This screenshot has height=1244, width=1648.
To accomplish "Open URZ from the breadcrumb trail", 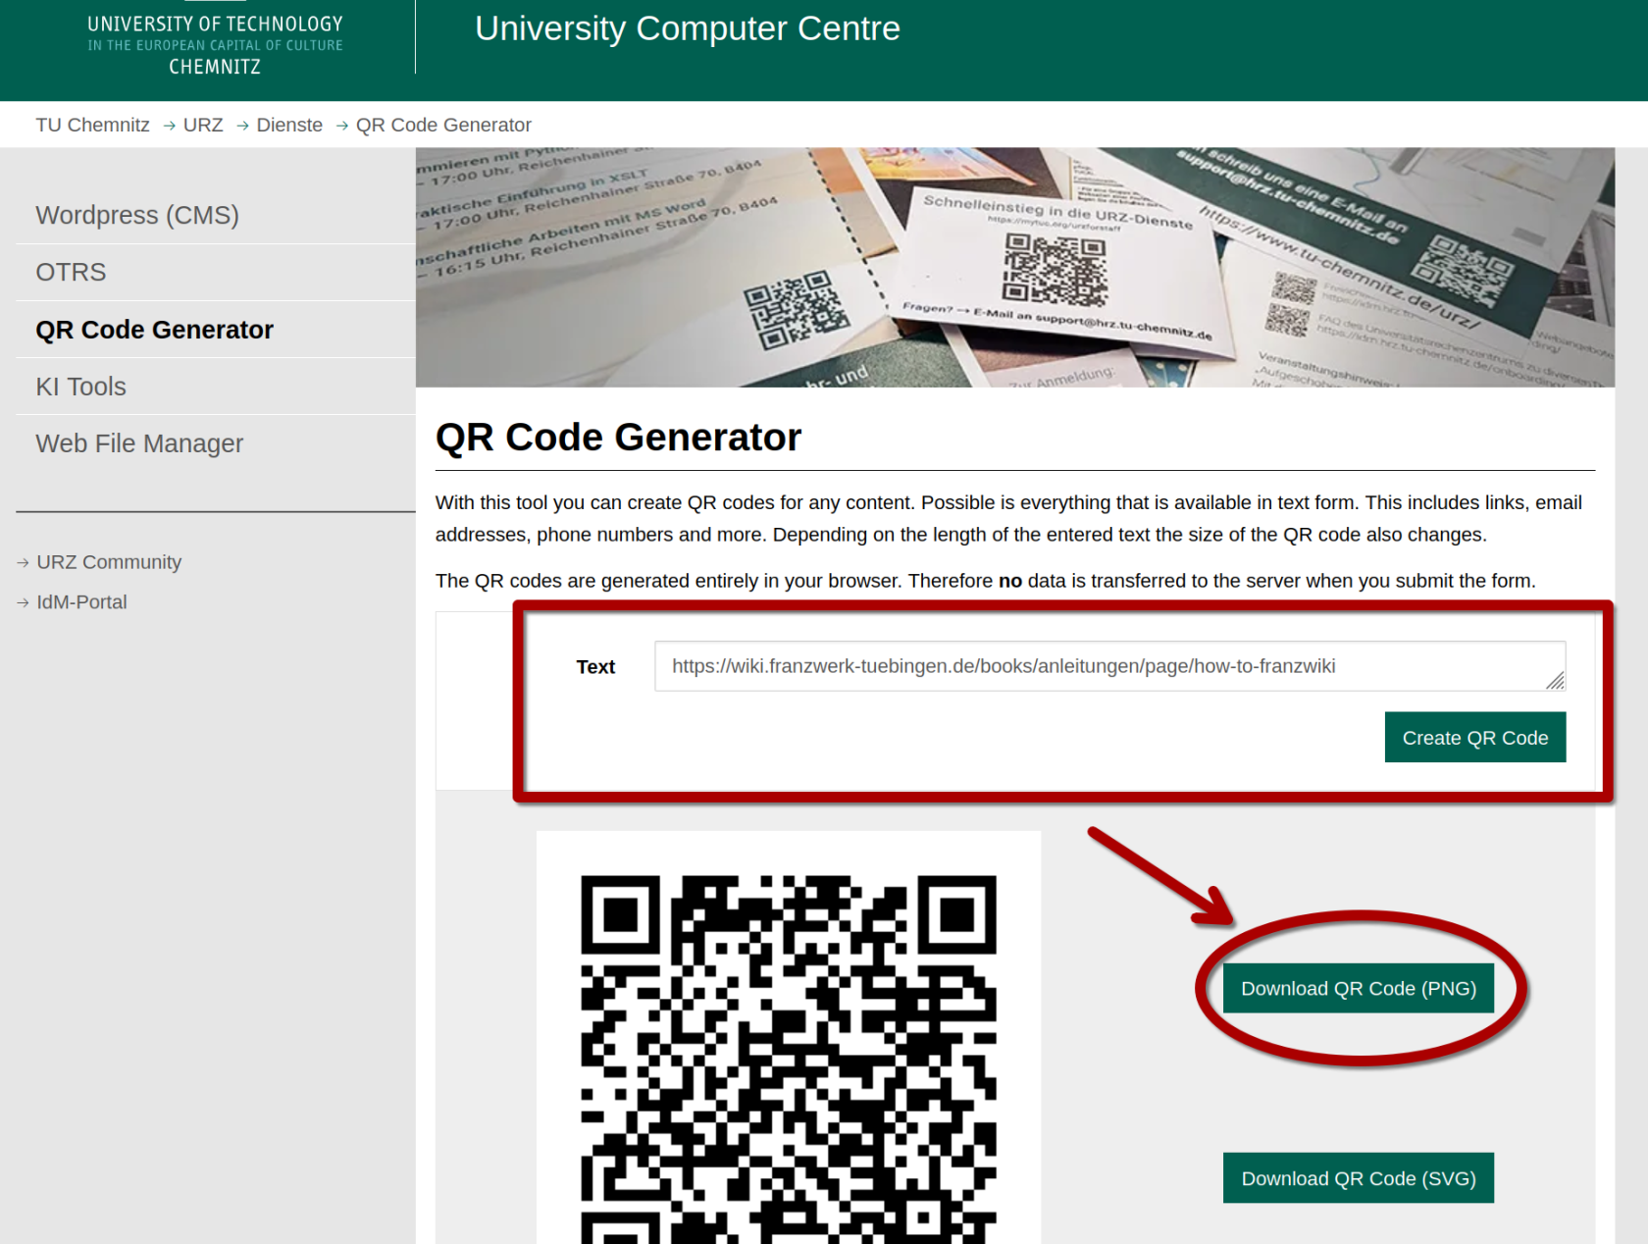I will click(x=203, y=125).
